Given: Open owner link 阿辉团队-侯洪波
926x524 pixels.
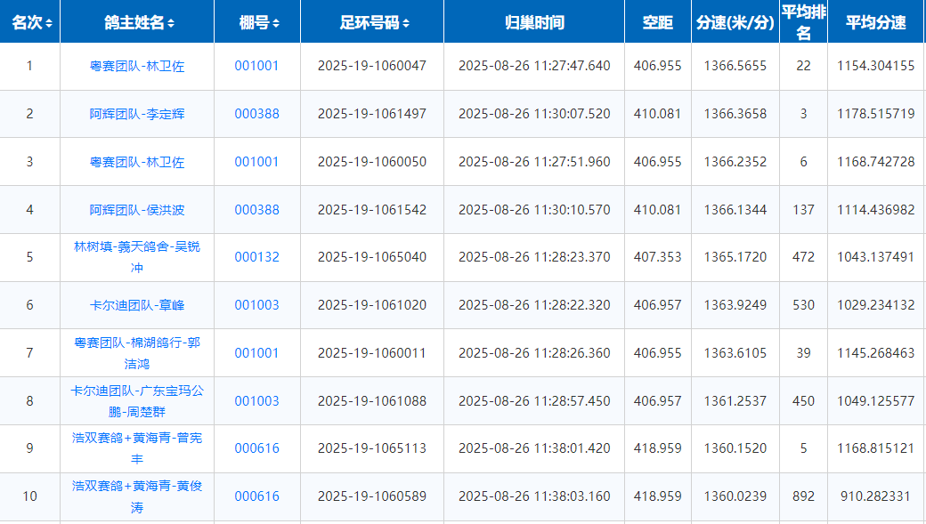Looking at the screenshot, I should (x=137, y=210).
